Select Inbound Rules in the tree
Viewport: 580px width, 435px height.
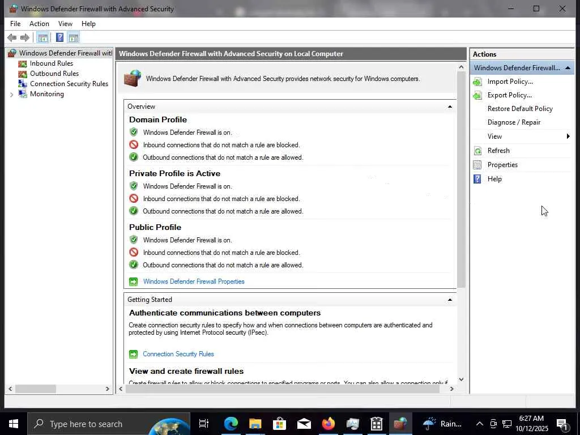pos(52,63)
